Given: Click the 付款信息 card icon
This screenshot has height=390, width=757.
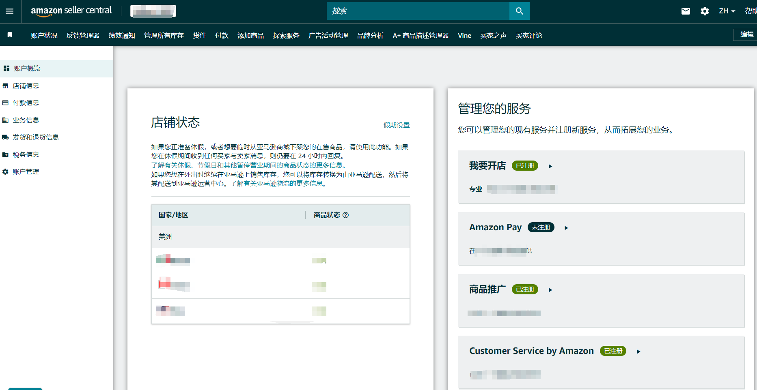Looking at the screenshot, I should [x=5, y=103].
